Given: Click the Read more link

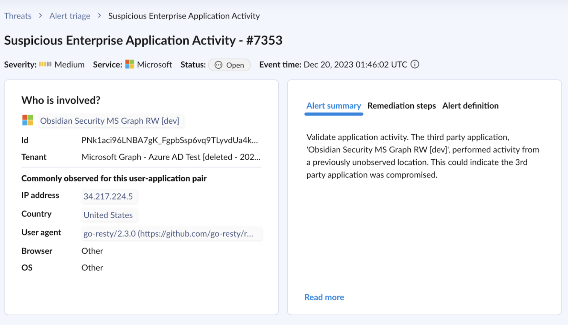Looking at the screenshot, I should coord(324,297).
